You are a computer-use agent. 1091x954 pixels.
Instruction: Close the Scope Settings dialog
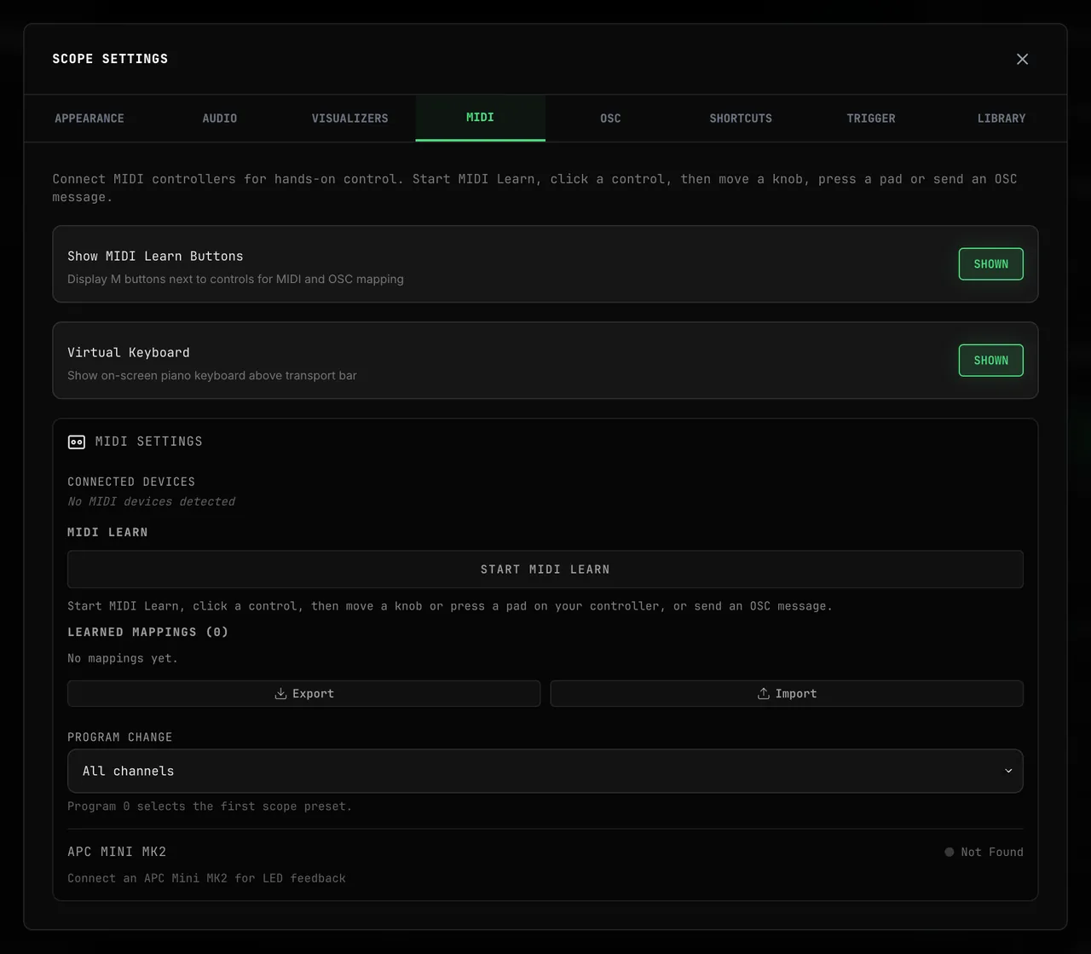(x=1022, y=59)
